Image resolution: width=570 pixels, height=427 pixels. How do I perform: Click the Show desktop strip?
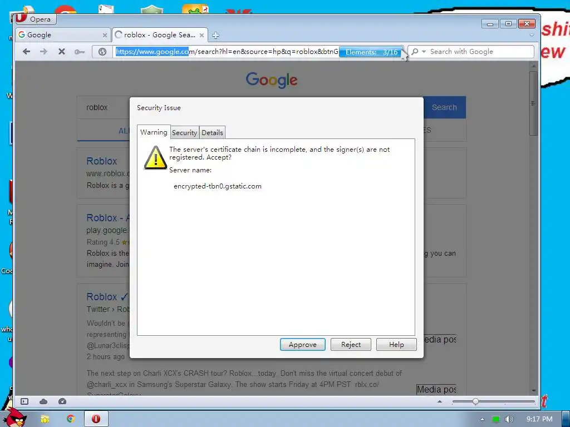pyautogui.click(x=566, y=419)
